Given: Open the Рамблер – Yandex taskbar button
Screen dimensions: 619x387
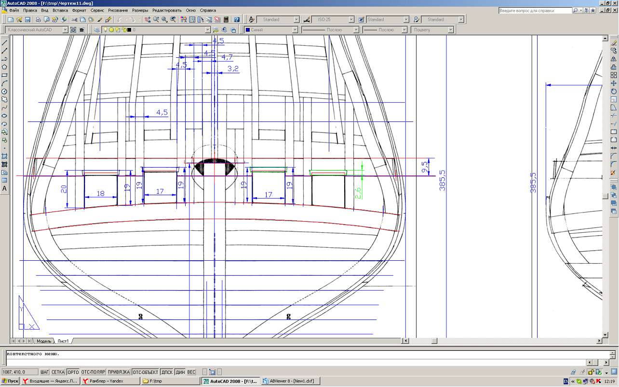Looking at the screenshot, I should (110, 381).
